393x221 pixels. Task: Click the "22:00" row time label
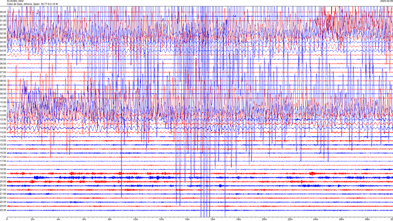tap(3, 198)
